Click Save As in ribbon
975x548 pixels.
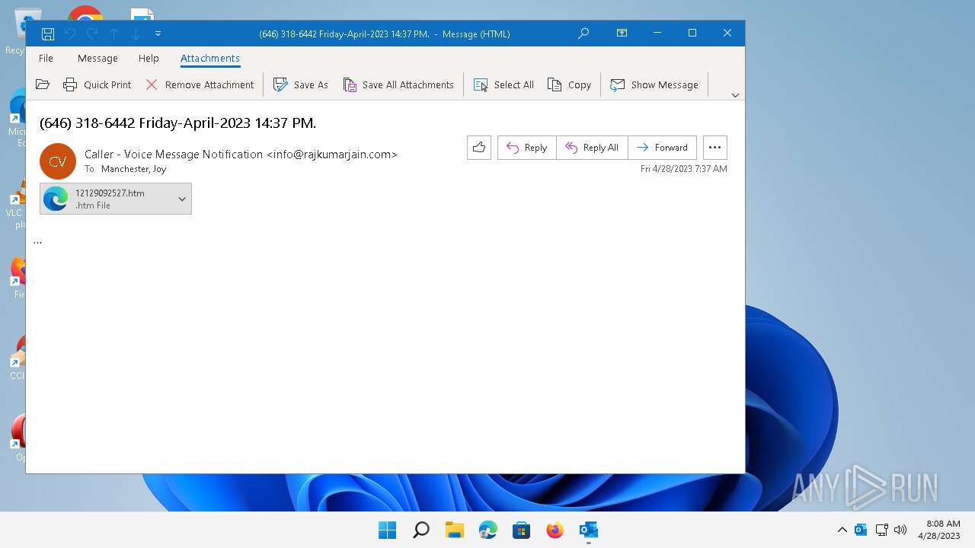[x=301, y=84]
